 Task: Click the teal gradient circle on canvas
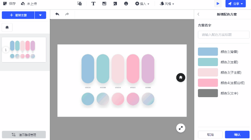[x=88, y=99]
